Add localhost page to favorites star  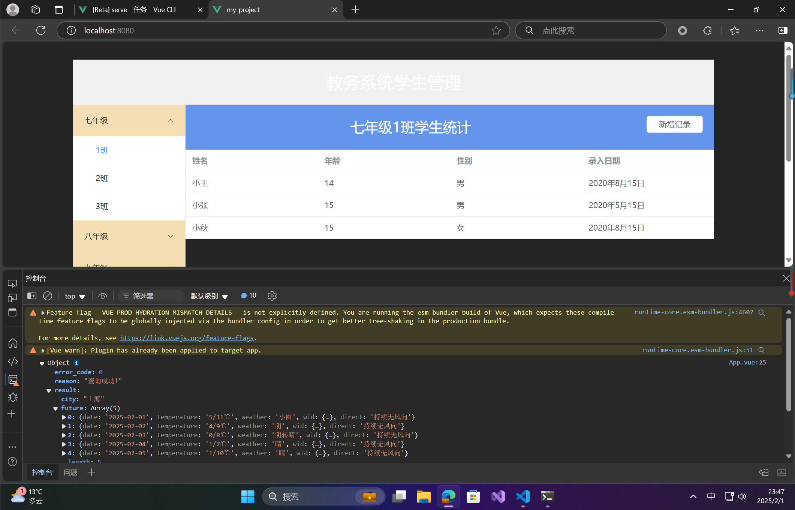(496, 30)
